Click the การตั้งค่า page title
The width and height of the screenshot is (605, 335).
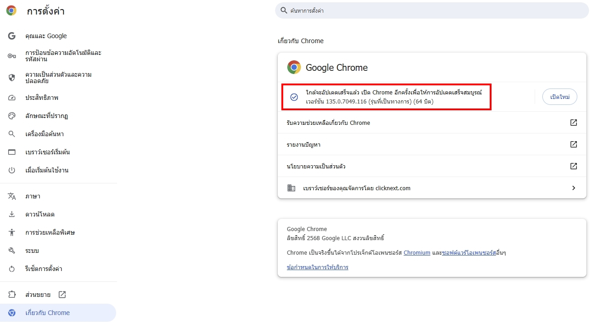coord(45,11)
